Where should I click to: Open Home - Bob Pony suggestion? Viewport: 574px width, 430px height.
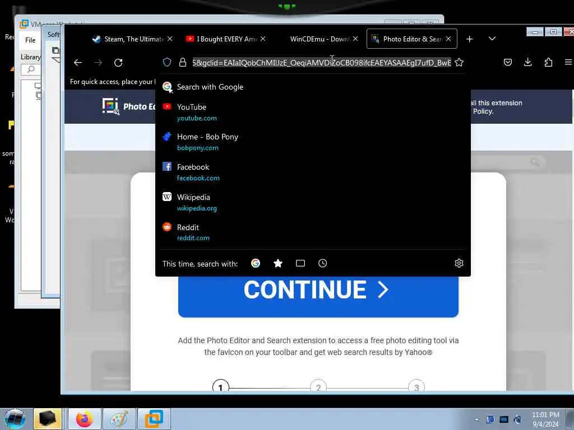[313, 142]
